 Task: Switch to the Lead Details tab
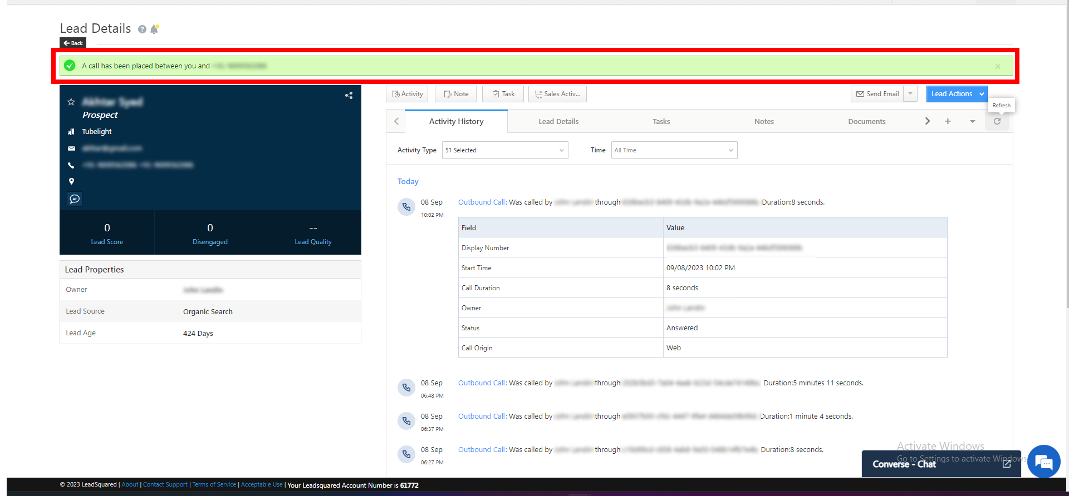pyautogui.click(x=558, y=122)
